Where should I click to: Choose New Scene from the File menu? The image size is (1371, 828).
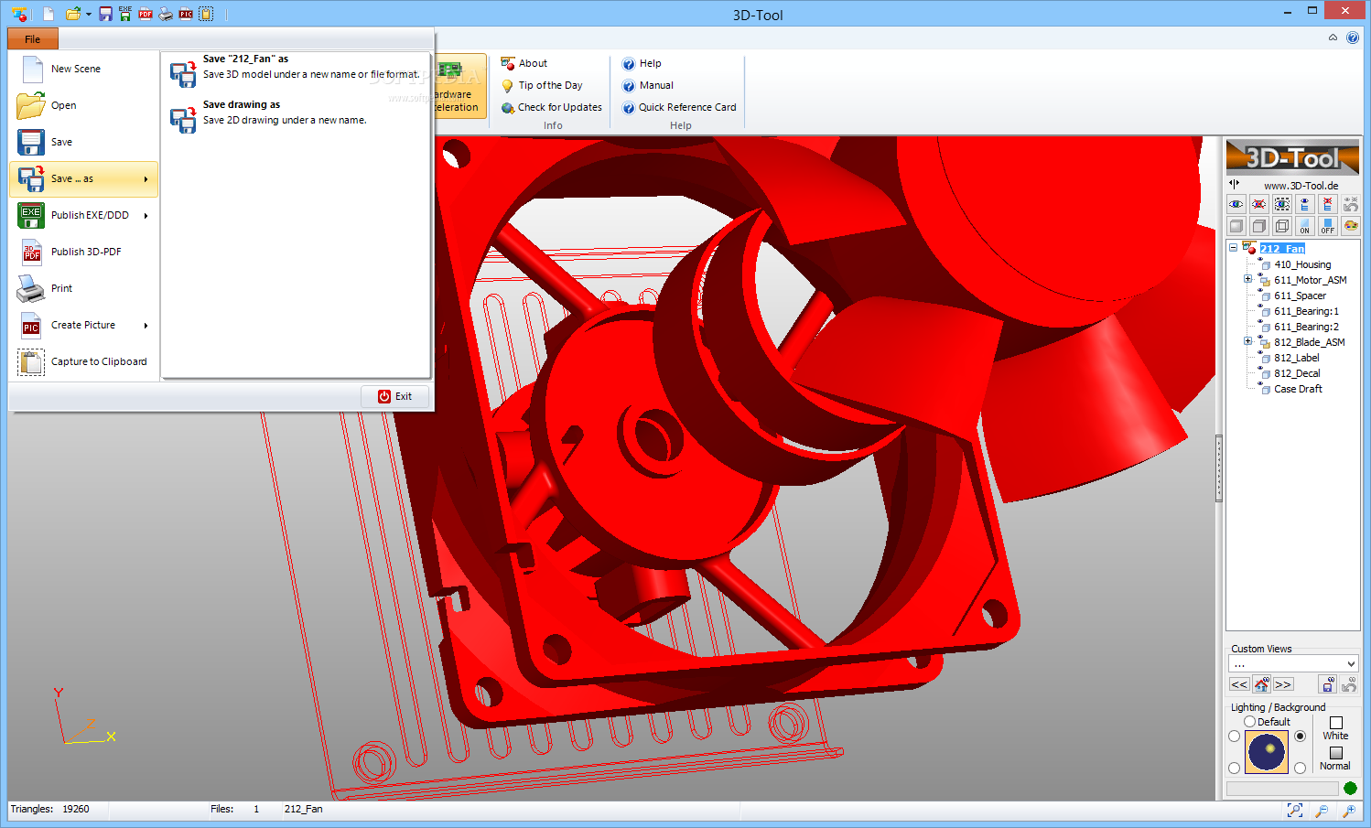(x=83, y=69)
